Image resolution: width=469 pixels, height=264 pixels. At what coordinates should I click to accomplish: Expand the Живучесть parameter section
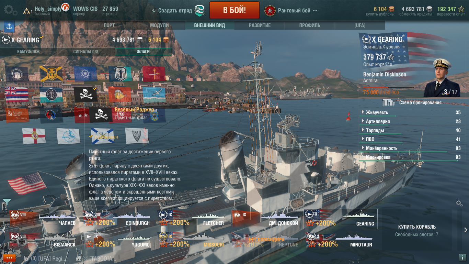[x=410, y=112]
